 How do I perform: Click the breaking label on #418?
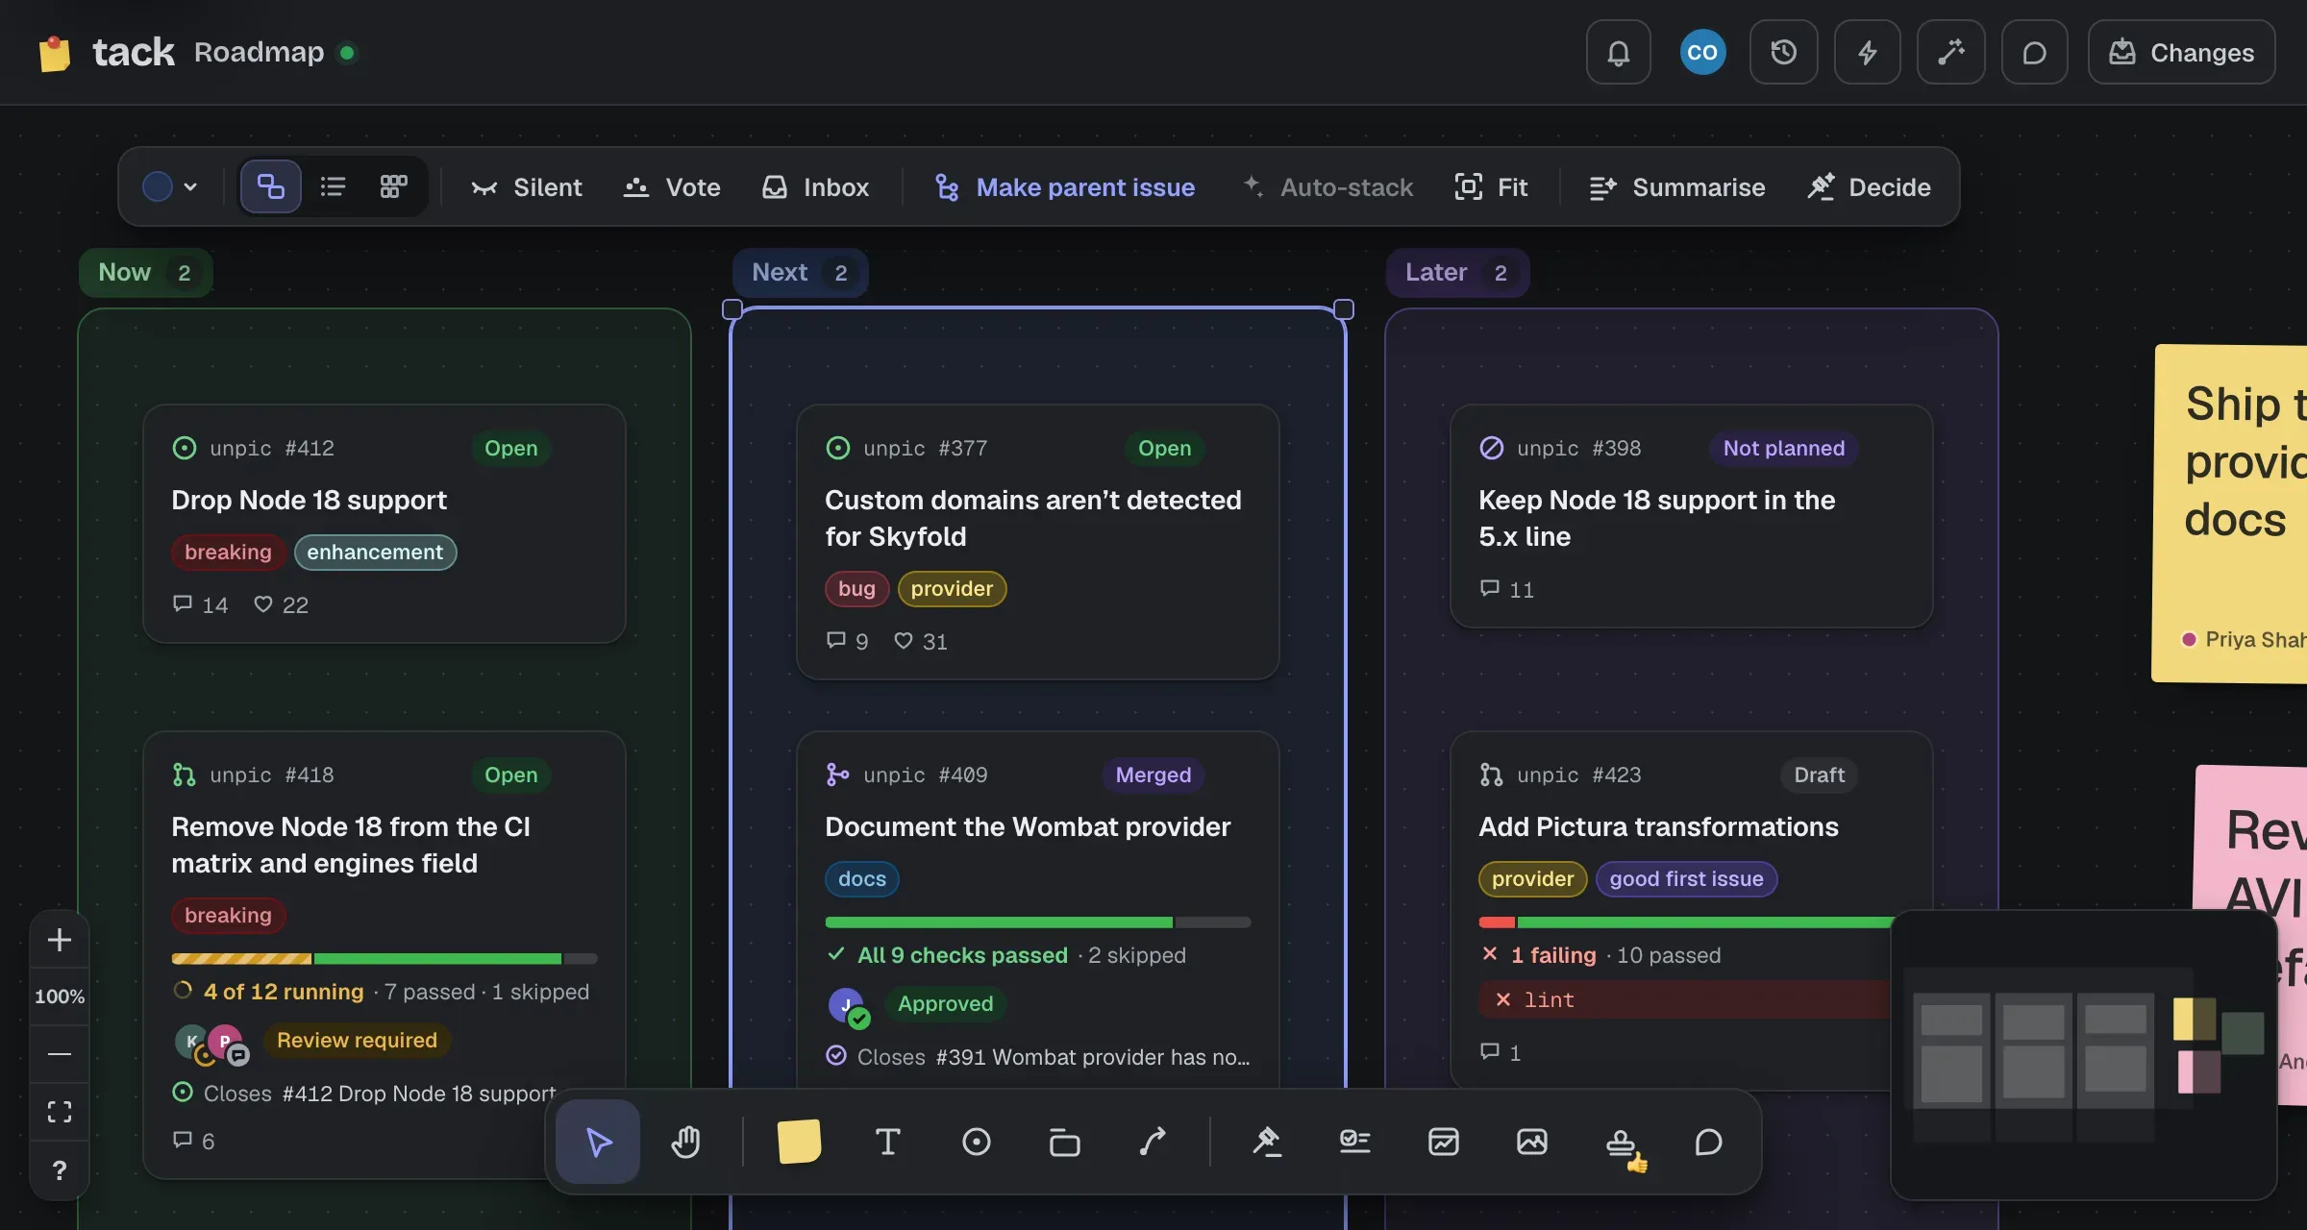tap(228, 915)
